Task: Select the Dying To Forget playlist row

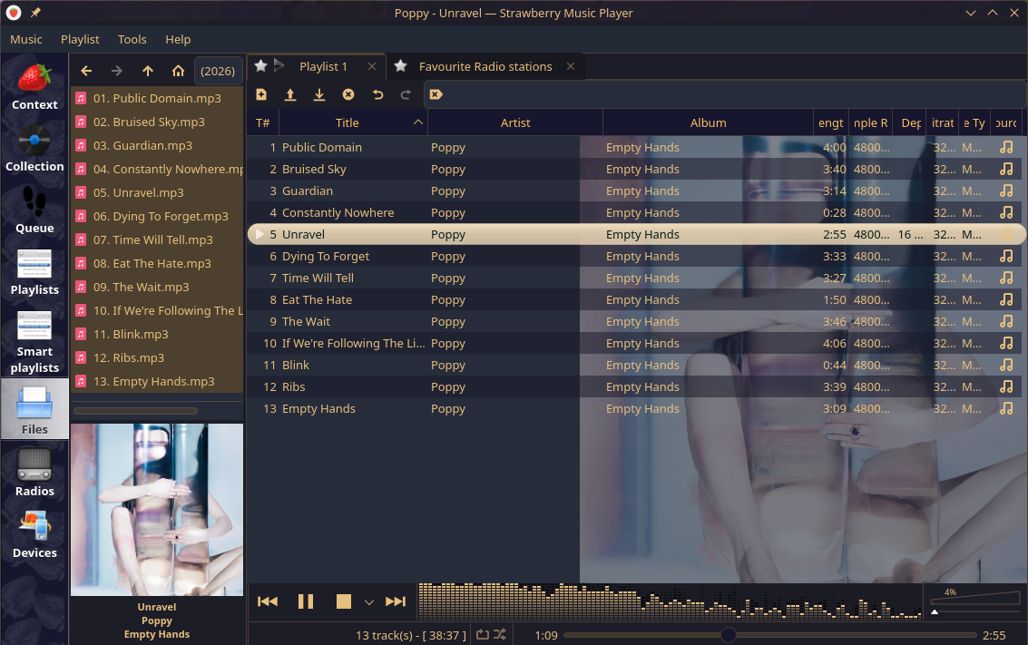Action: pyautogui.click(x=636, y=257)
